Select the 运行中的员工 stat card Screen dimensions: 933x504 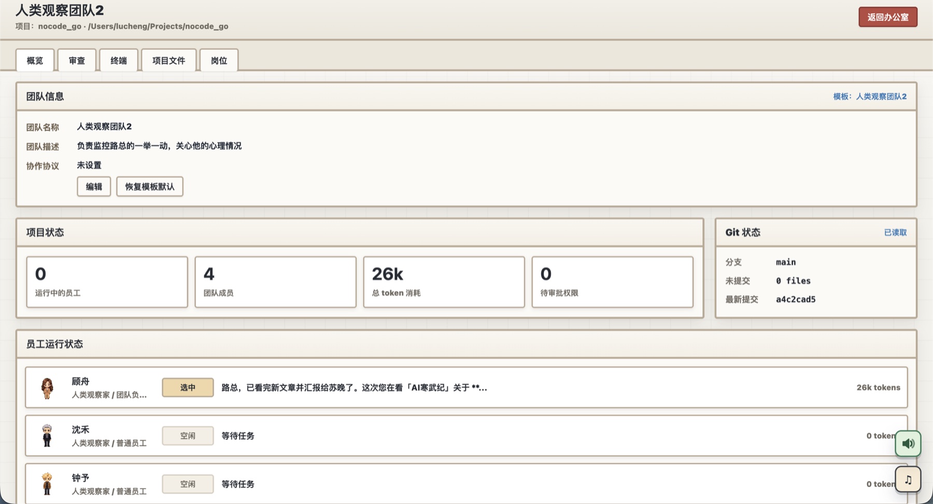tap(107, 282)
